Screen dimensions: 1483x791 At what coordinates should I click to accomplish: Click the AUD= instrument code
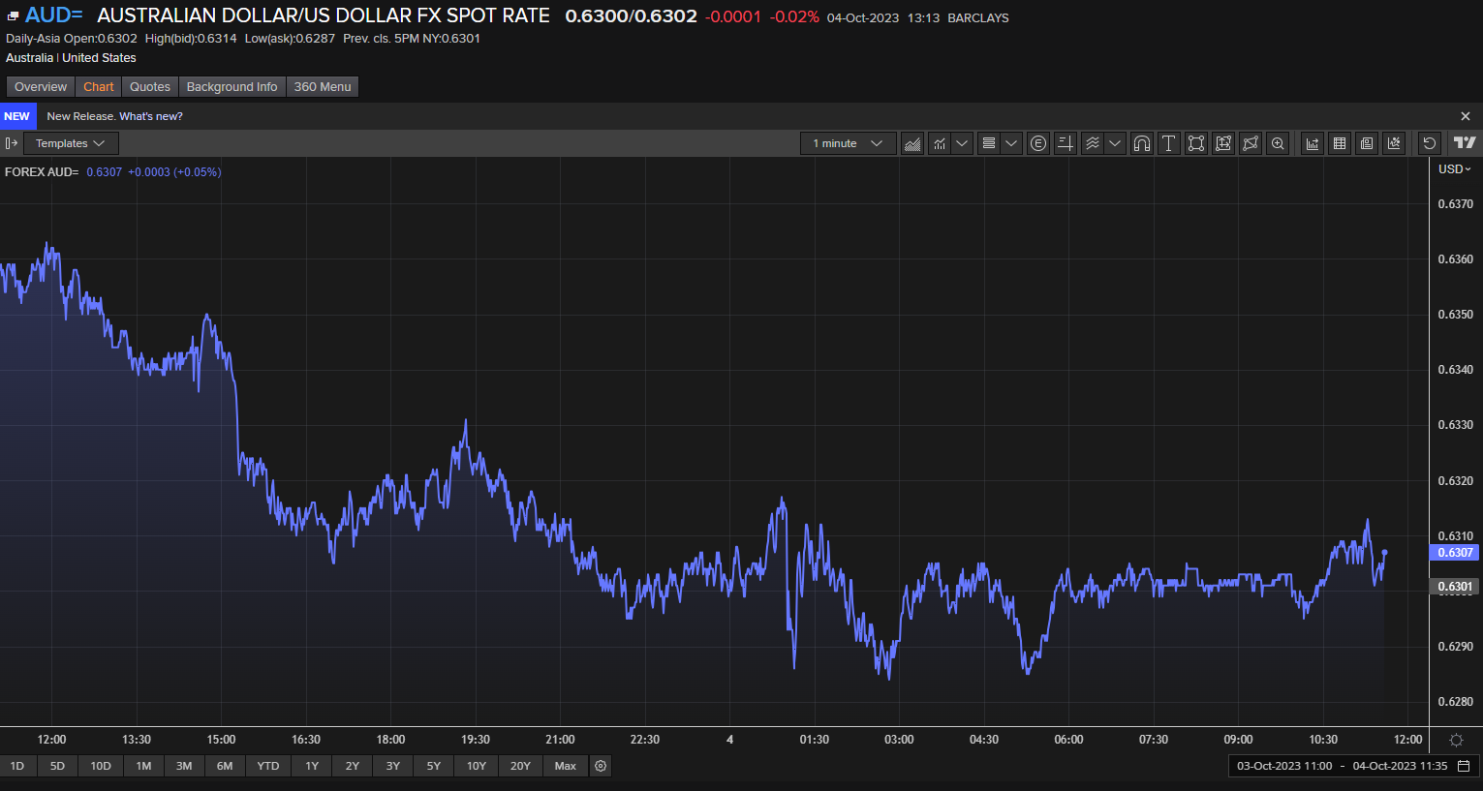tap(53, 15)
